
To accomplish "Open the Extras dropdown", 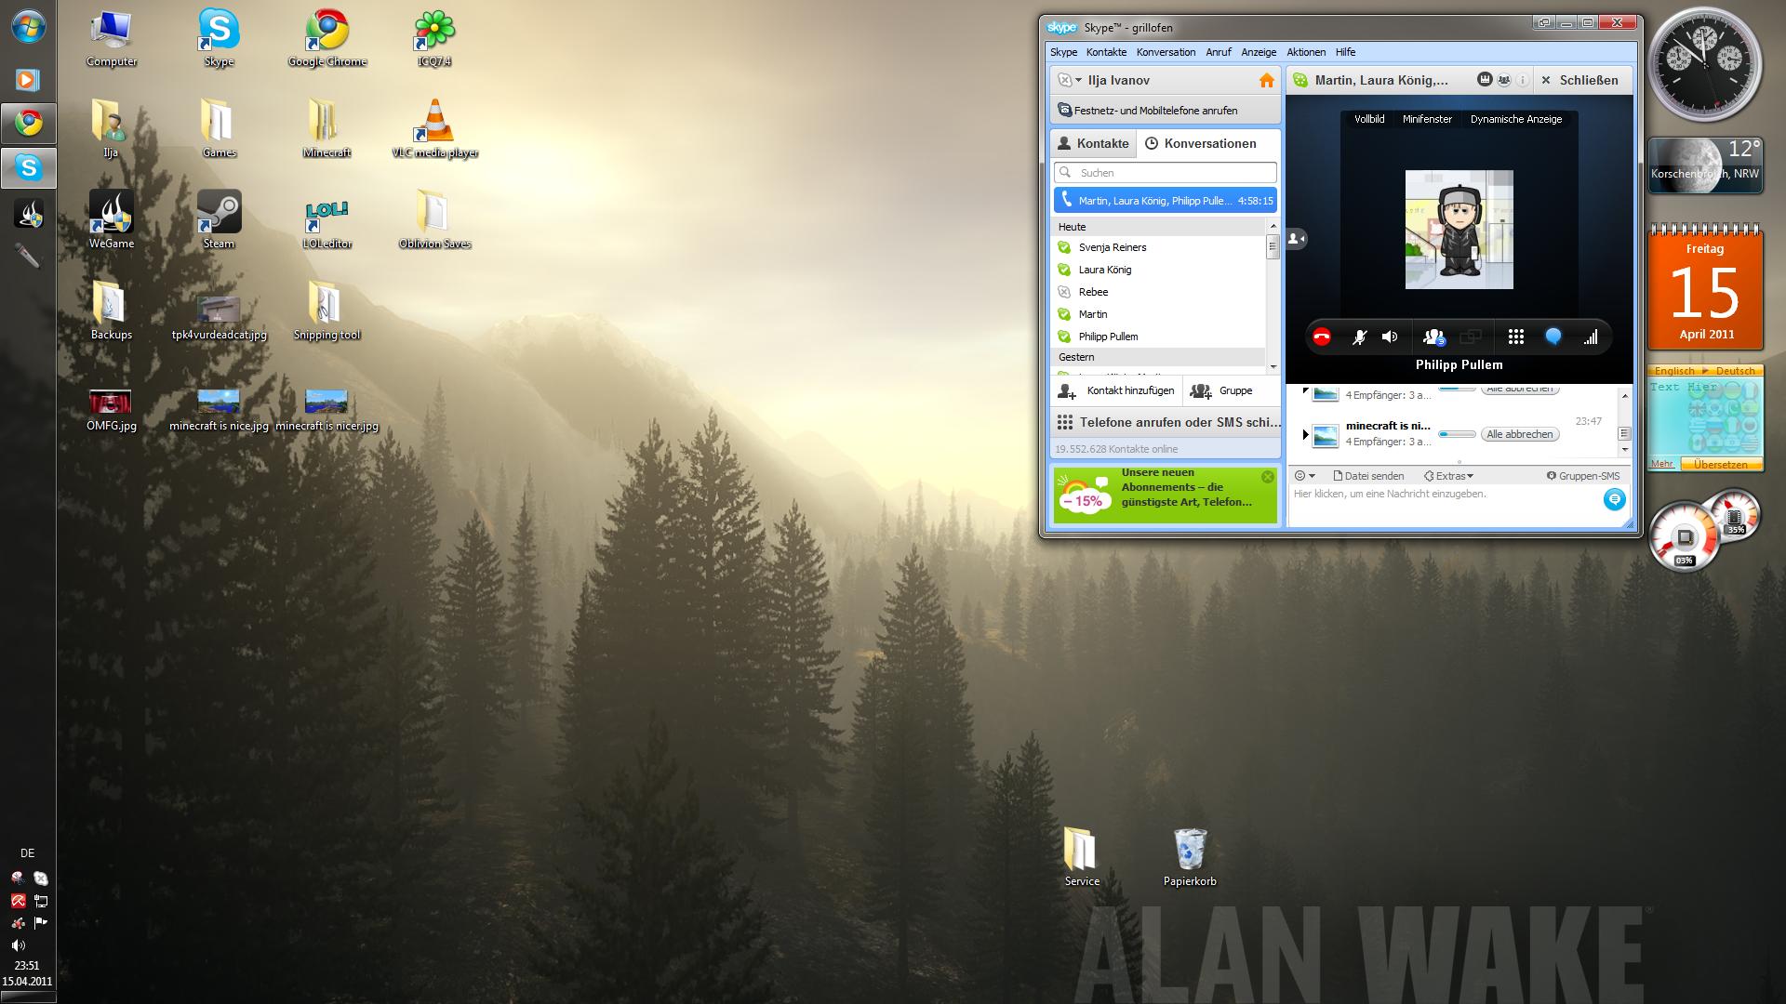I will 1448,476.
